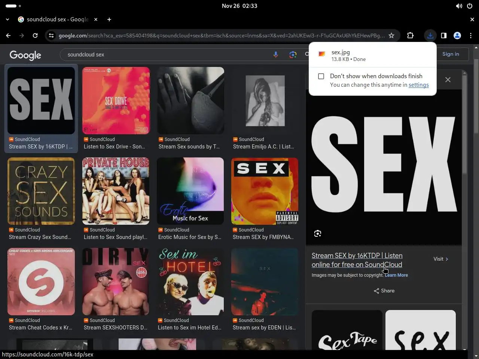Search by image with Lens camera icon

(293, 55)
